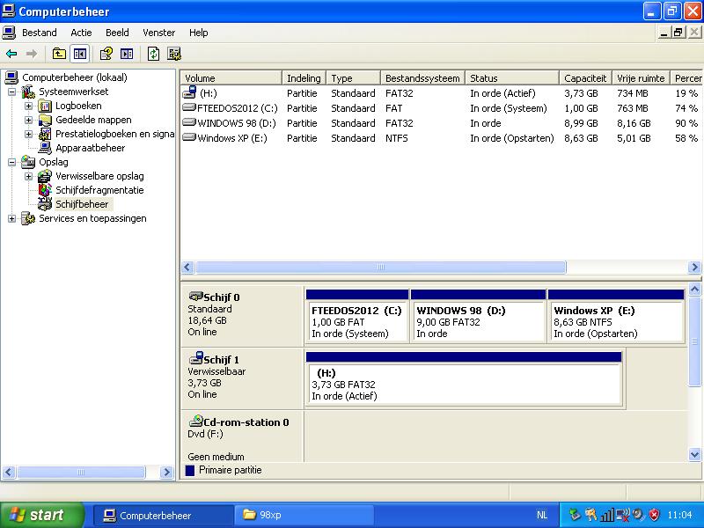This screenshot has width=704, height=528.
Task: Click the security shield tray icon
Action: (655, 515)
